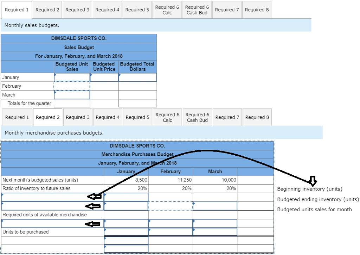Click 'Budgeted units sales for month' option text
The image size is (360, 255).
(x=314, y=210)
